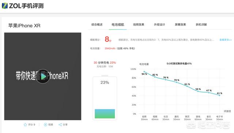234x133 pixels.
Task: Click the ZOL logo icon
Action: (x=5, y=6)
